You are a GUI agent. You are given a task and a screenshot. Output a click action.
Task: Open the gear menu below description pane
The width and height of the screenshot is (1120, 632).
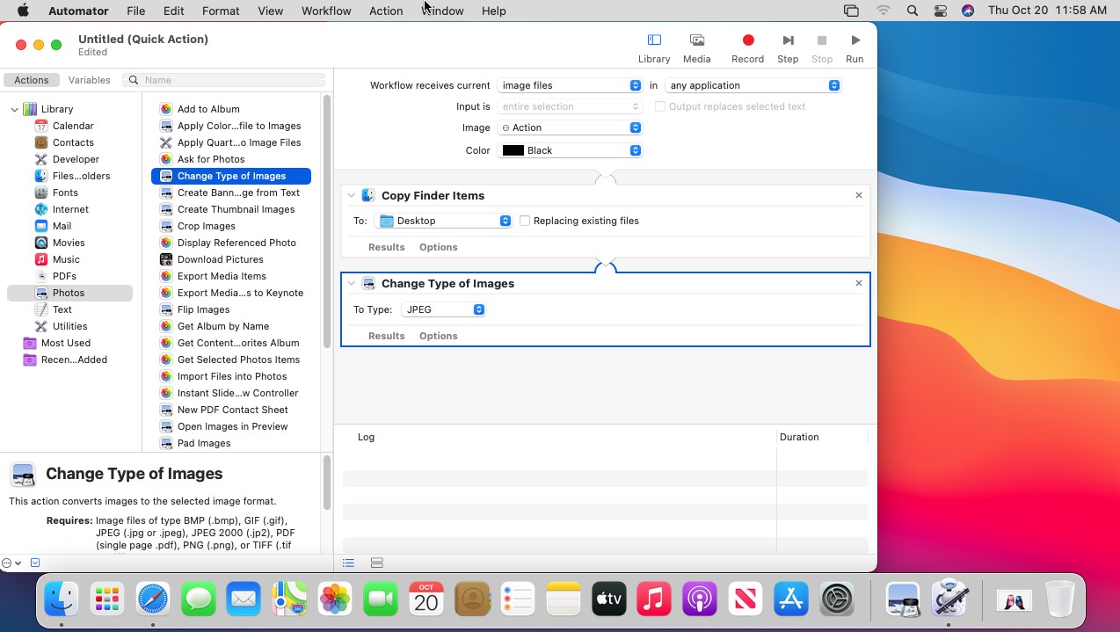pos(11,563)
